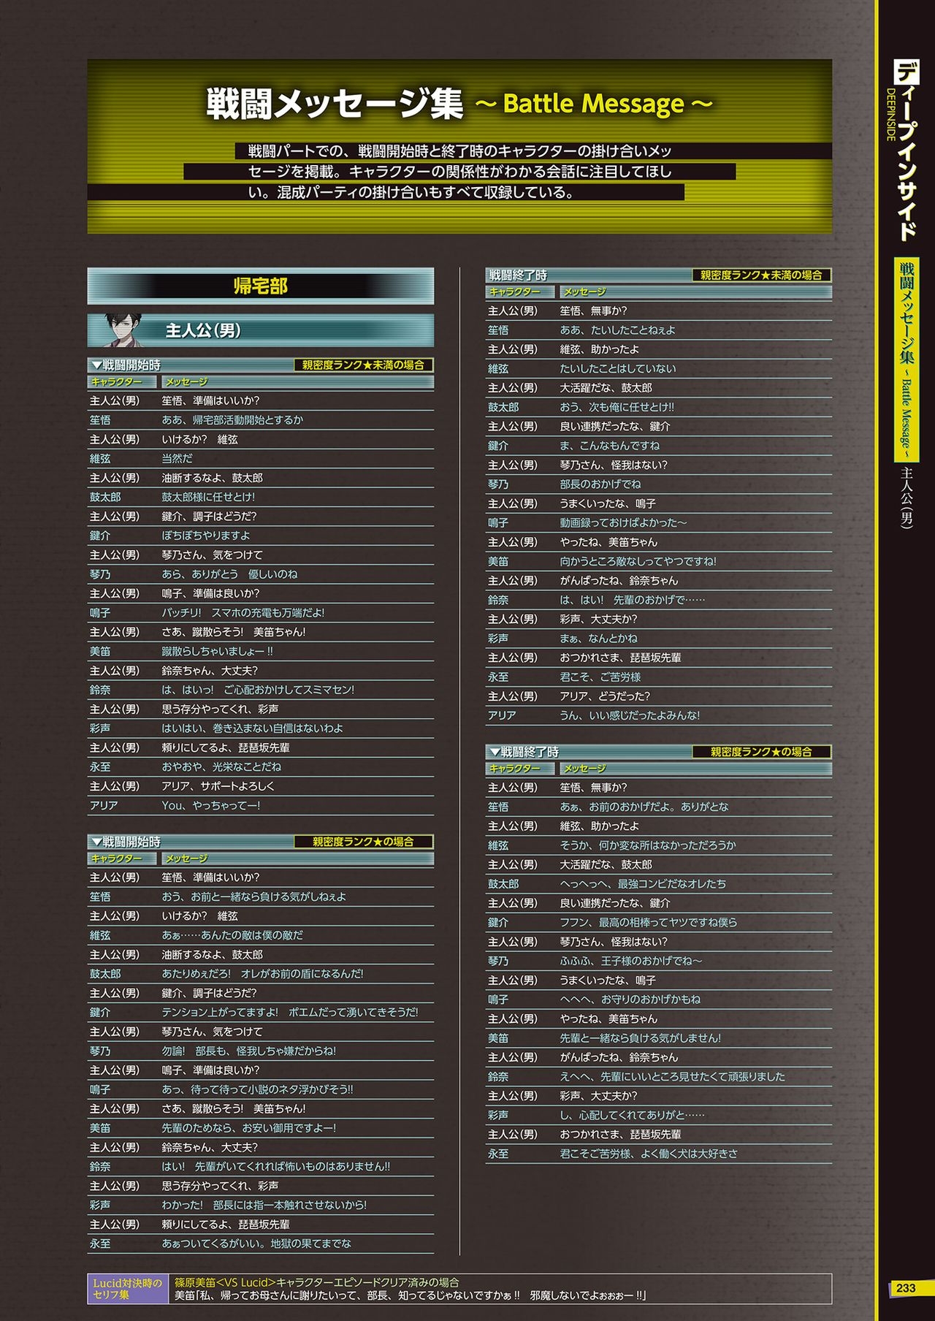
Task: Select "あら、ありがとう 優しいのね"
Action: (229, 574)
